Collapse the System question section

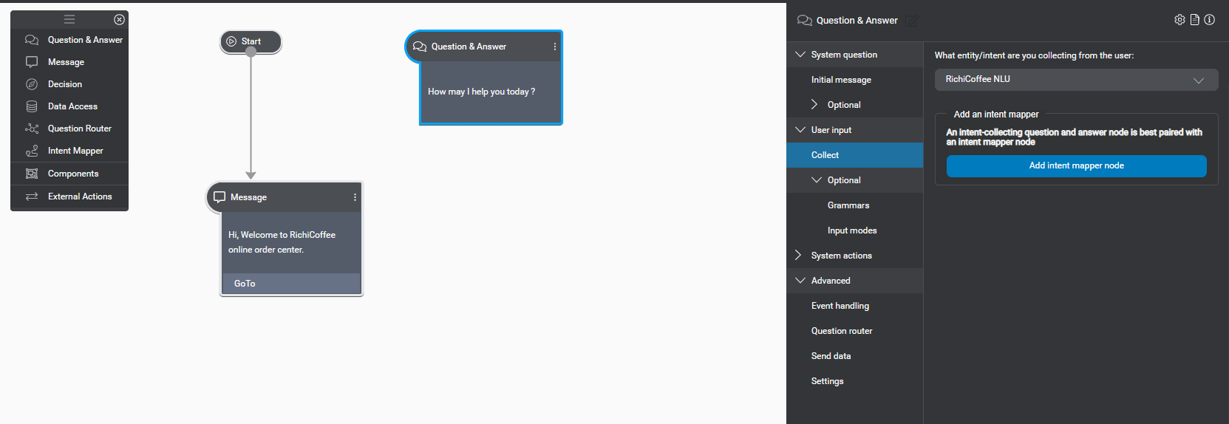[800, 55]
